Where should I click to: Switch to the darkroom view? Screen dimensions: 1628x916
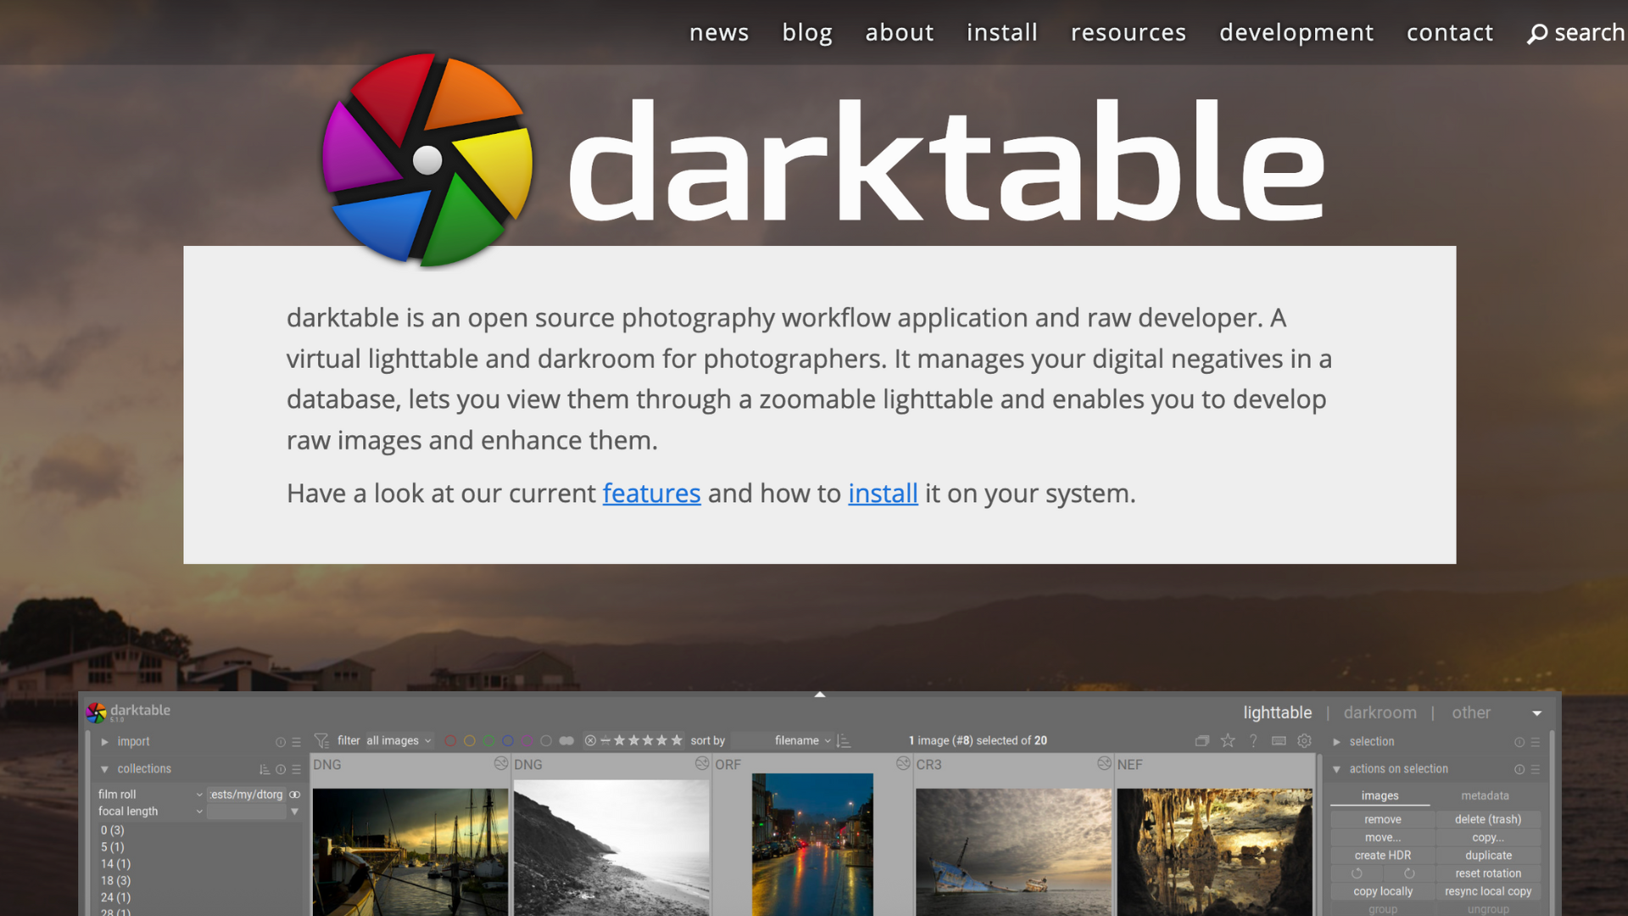click(1380, 712)
